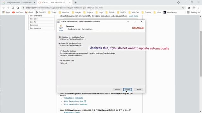The width and height of the screenshot is (202, 113).
Task: Open Projects bookmarks folder
Action: click(88, 12)
